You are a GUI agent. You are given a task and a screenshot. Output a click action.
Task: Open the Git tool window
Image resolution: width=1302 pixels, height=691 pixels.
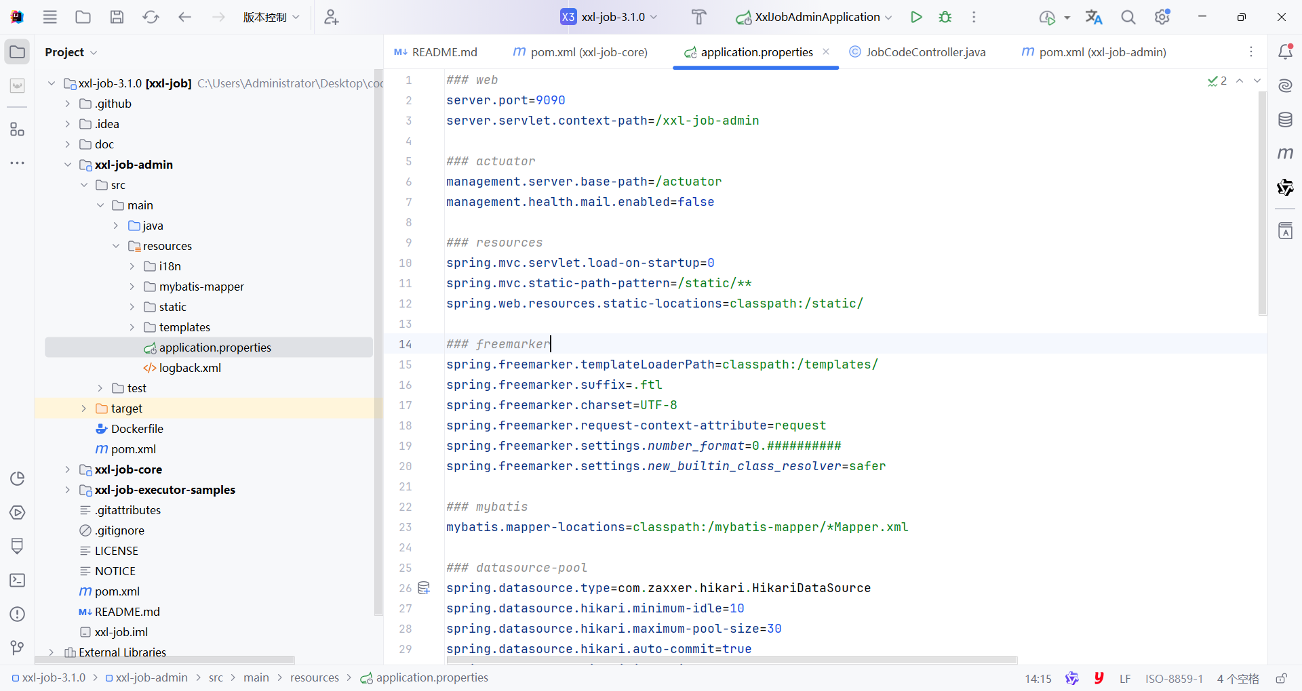coord(18,648)
